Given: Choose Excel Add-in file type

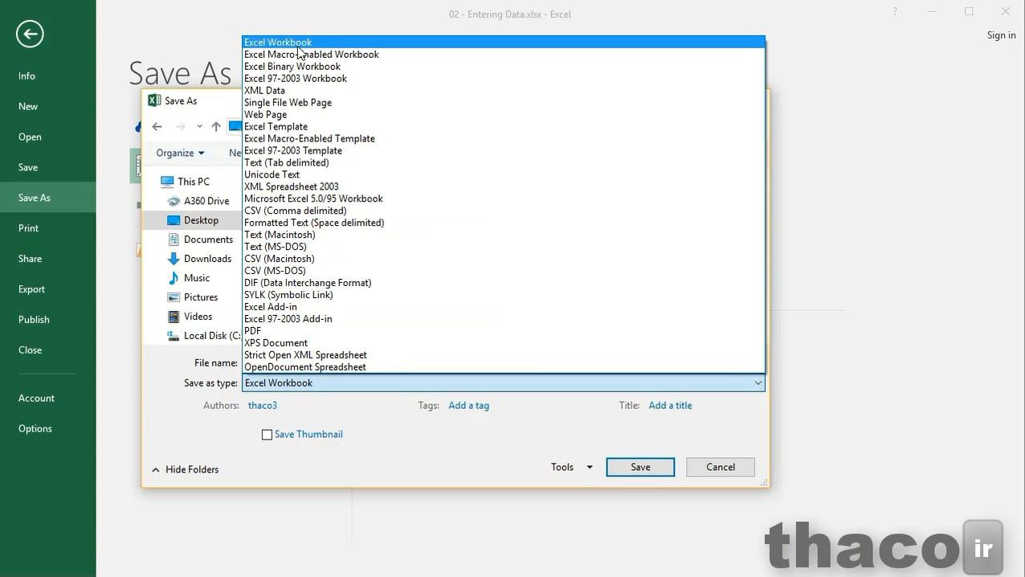Looking at the screenshot, I should [x=504, y=307].
